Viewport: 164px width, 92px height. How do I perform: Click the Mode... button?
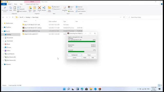pos(85,57)
